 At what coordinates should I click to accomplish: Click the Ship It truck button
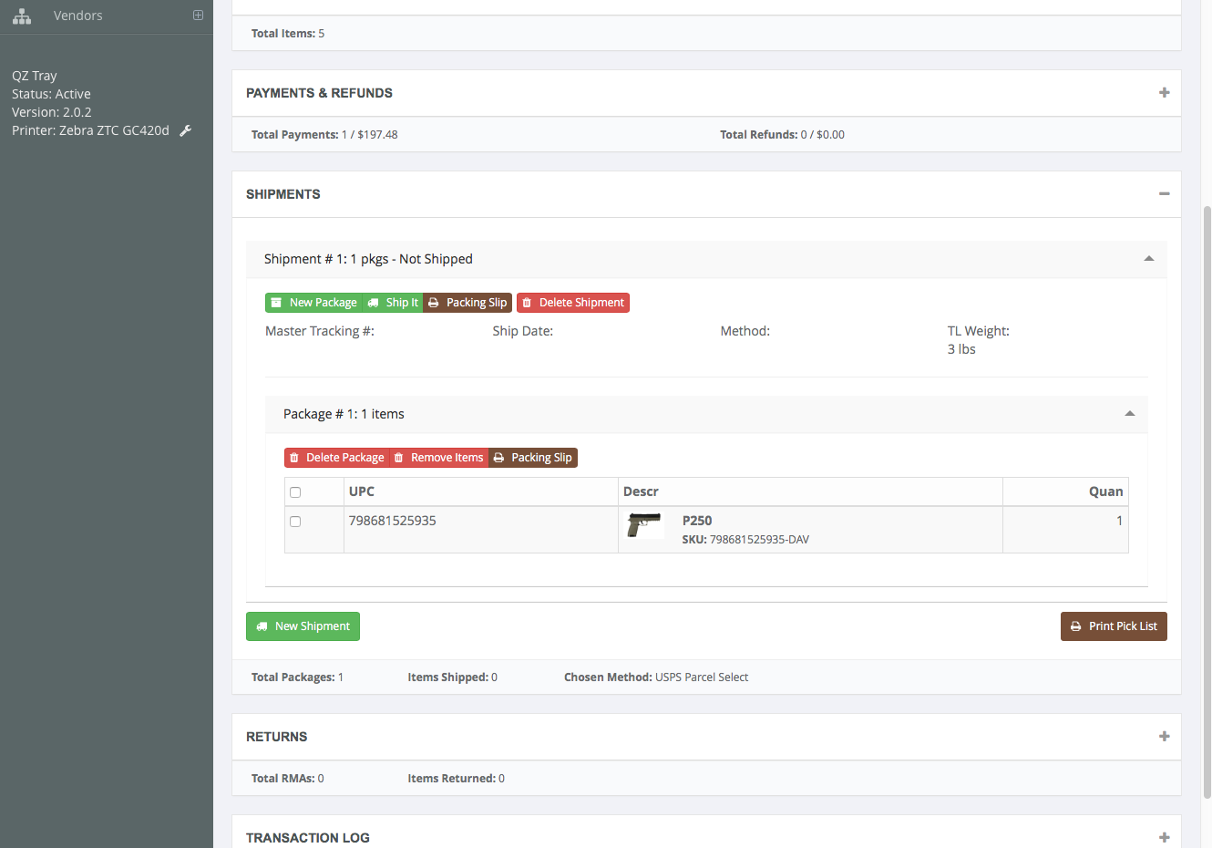tap(393, 303)
